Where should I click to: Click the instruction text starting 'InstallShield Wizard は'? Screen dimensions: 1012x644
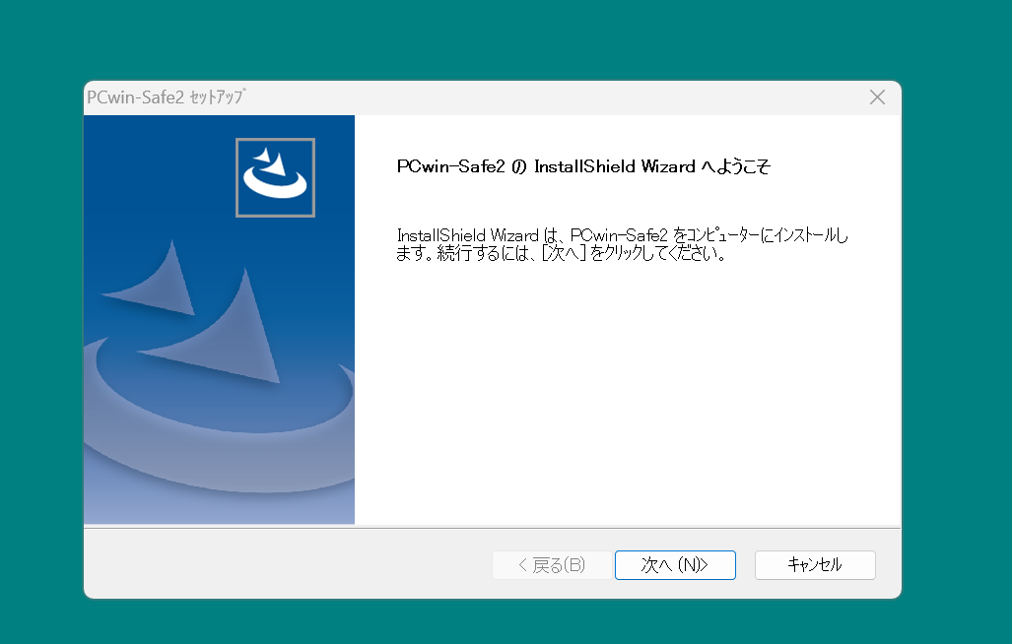pos(622,244)
